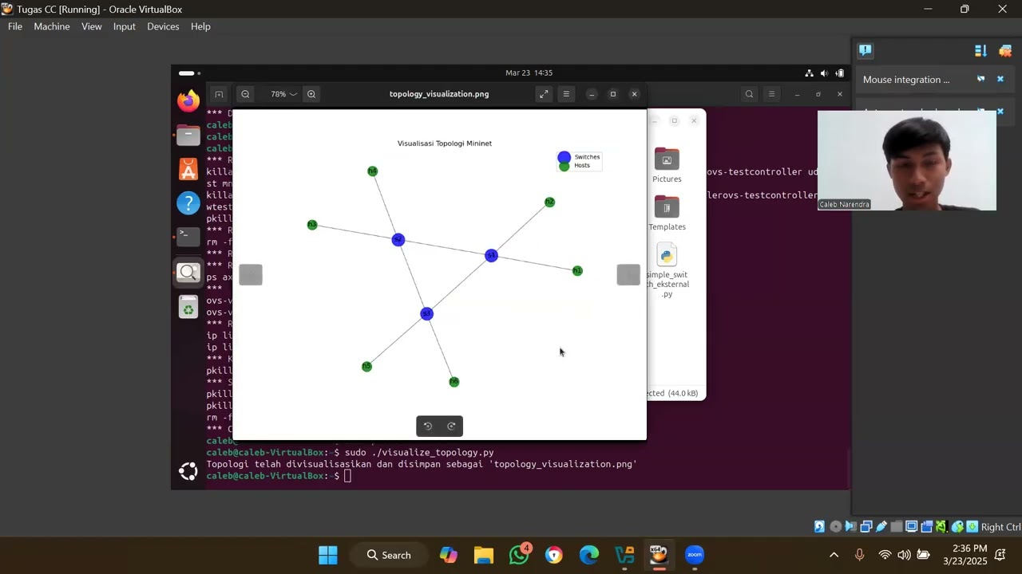Open the Templates folder in Files
The width and height of the screenshot is (1022, 574).
667,213
